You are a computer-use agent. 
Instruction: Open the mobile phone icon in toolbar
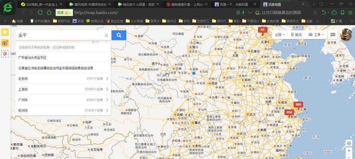coord(343,13)
